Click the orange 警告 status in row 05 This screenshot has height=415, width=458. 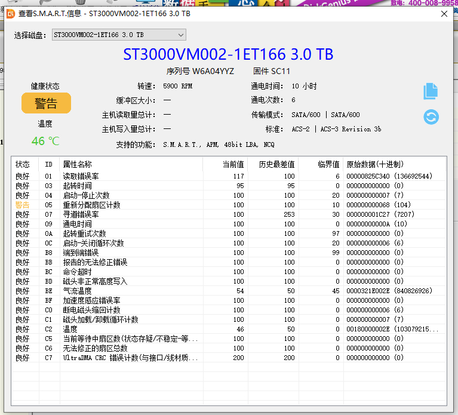pos(23,205)
